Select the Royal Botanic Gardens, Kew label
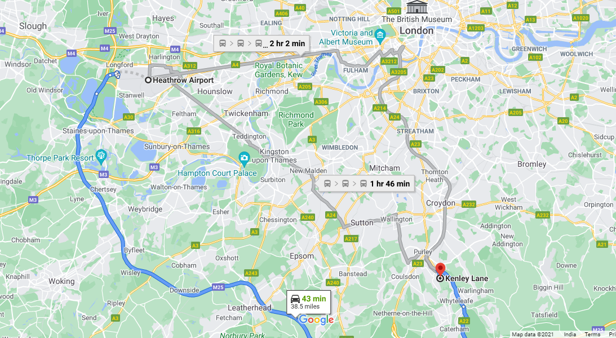Image resolution: width=616 pixels, height=338 pixels. [278, 70]
